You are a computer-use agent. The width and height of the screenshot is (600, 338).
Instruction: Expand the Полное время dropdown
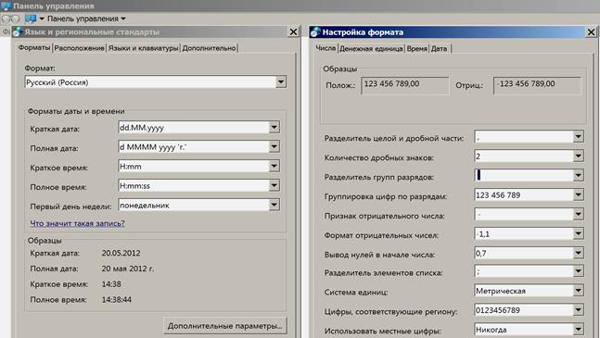point(274,185)
